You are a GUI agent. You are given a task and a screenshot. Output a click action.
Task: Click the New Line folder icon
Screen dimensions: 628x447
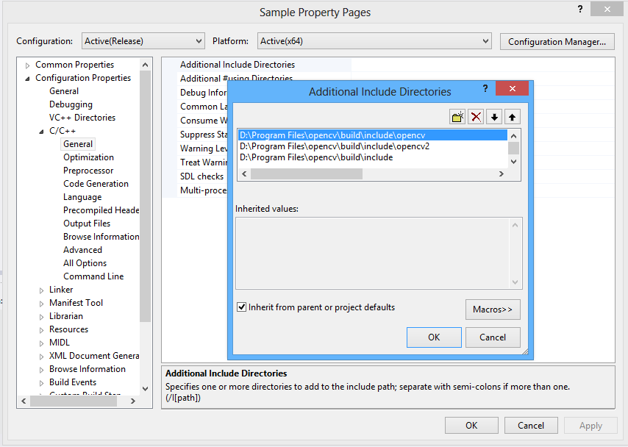click(458, 117)
